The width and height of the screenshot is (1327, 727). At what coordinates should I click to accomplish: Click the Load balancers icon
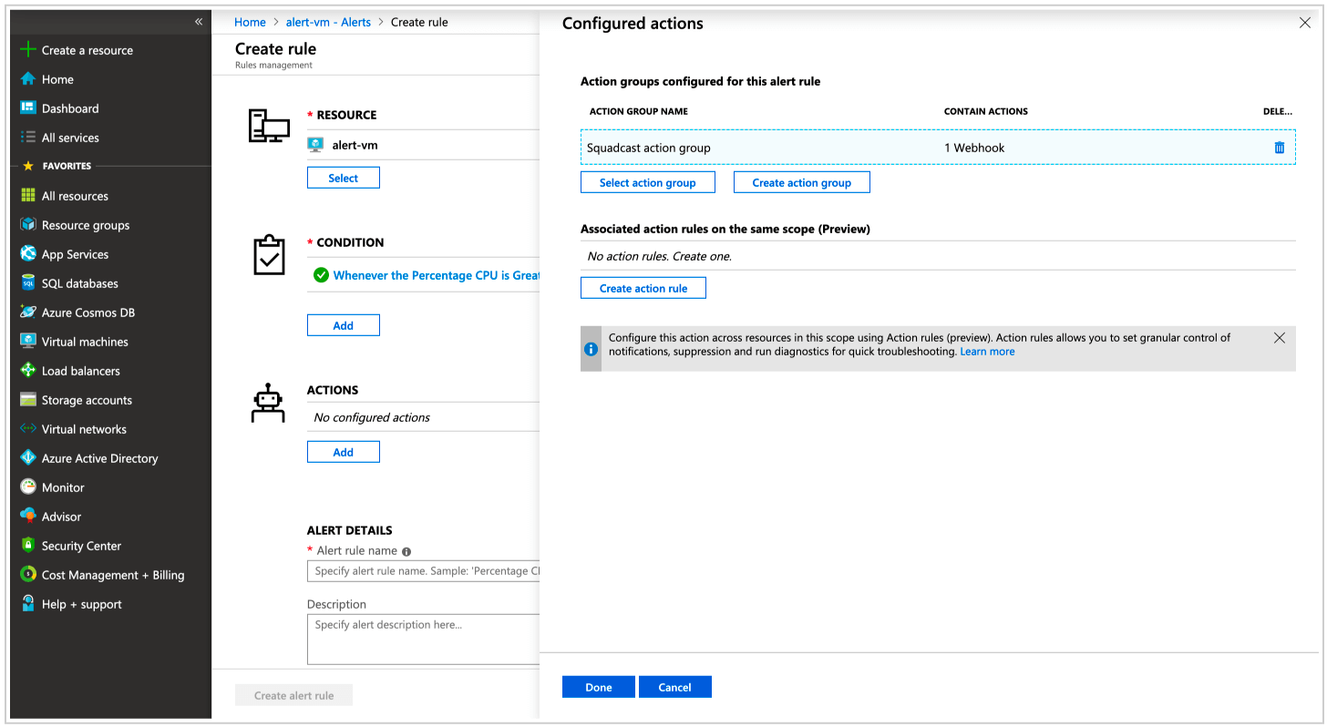click(x=27, y=371)
